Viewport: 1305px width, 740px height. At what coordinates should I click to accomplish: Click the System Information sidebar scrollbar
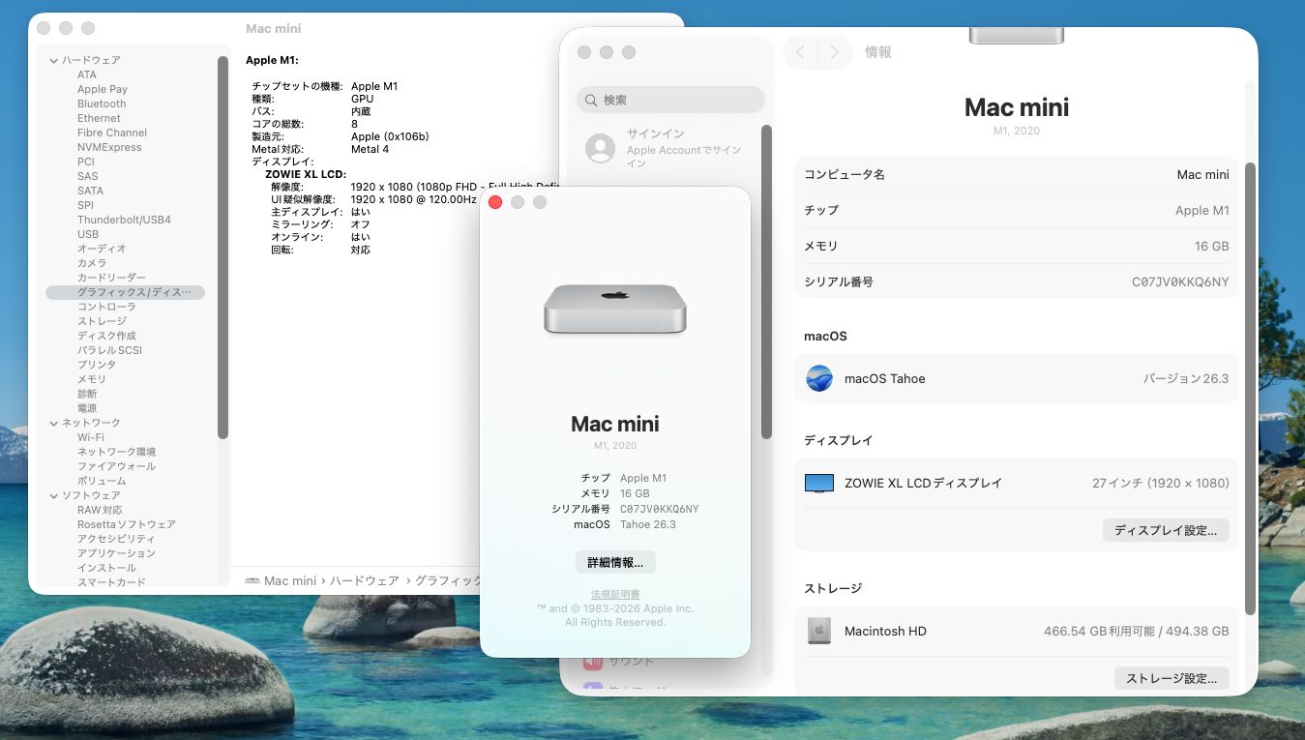click(x=222, y=247)
